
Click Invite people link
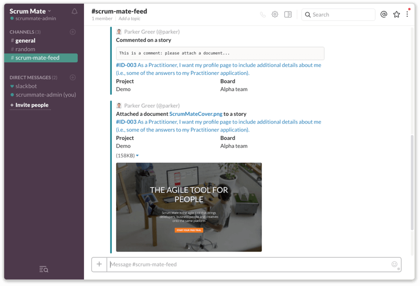click(29, 105)
